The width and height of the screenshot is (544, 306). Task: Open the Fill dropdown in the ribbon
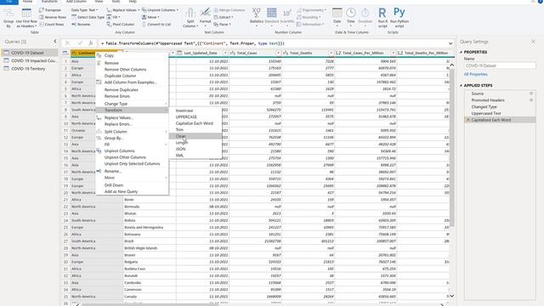tap(113, 17)
